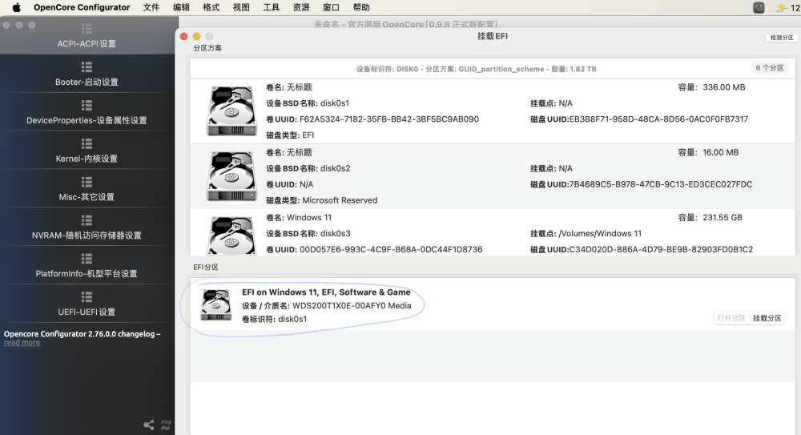Follow the read more changelog link

click(22, 343)
